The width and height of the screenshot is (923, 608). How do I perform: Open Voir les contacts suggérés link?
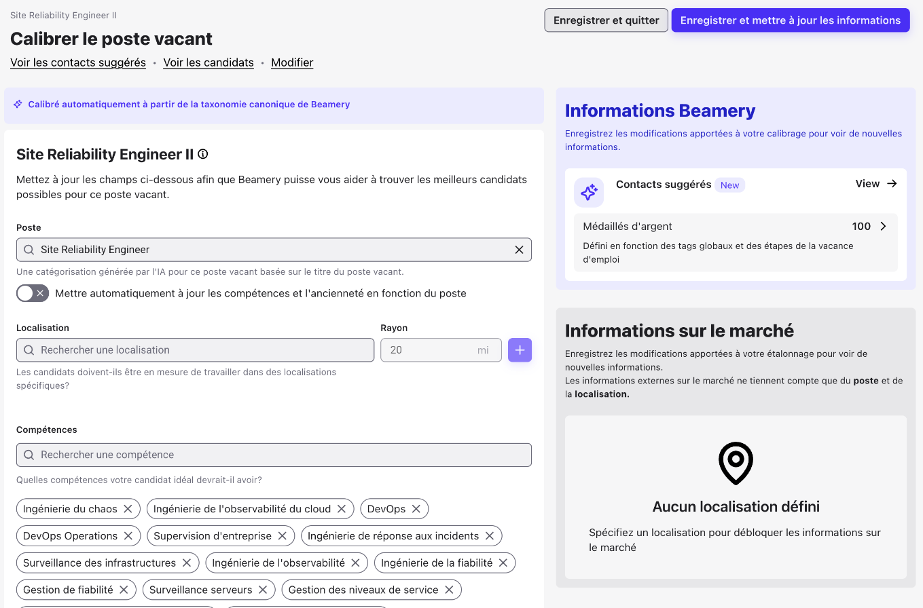point(78,62)
